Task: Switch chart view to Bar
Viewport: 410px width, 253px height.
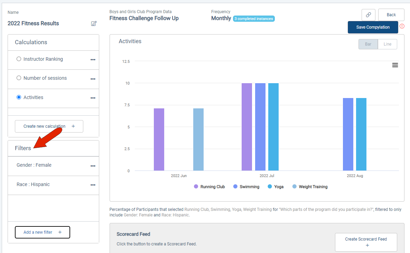Action: pos(368,44)
